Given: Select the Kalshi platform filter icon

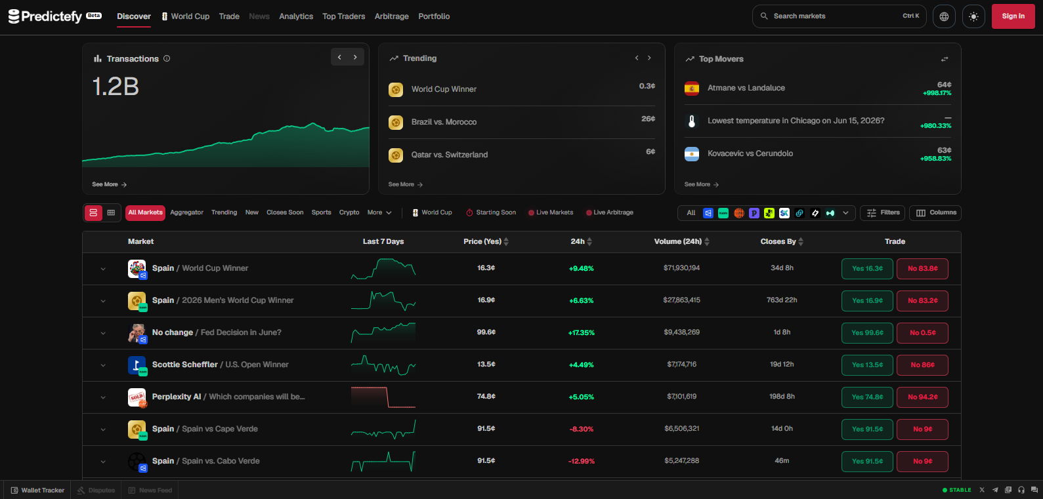Looking at the screenshot, I should point(723,213).
